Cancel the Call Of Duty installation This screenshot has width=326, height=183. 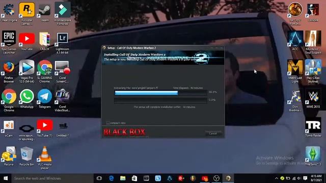213,133
